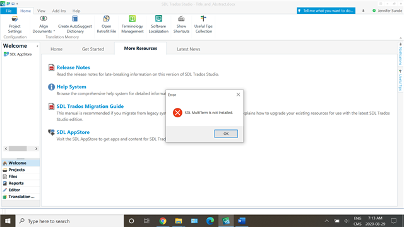
Task: Open Software Localization tool
Action: click(x=158, y=25)
